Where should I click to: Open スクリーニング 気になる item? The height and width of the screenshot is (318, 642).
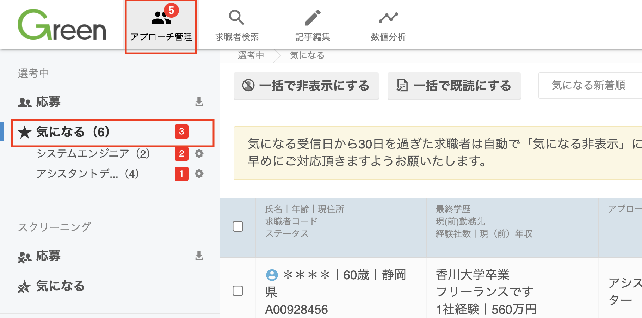pyautogui.click(x=51, y=286)
